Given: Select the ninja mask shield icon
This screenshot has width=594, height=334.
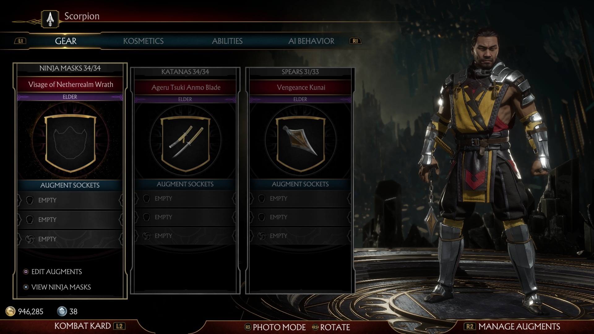Looking at the screenshot, I should pos(71,143).
